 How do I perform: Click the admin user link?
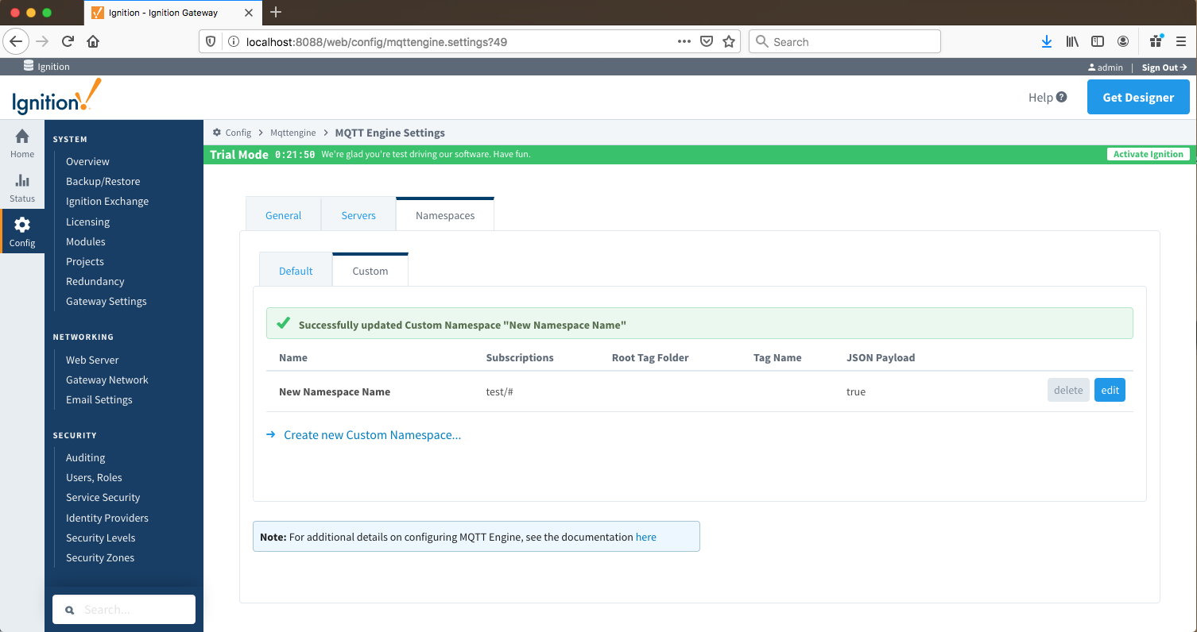tap(1106, 67)
